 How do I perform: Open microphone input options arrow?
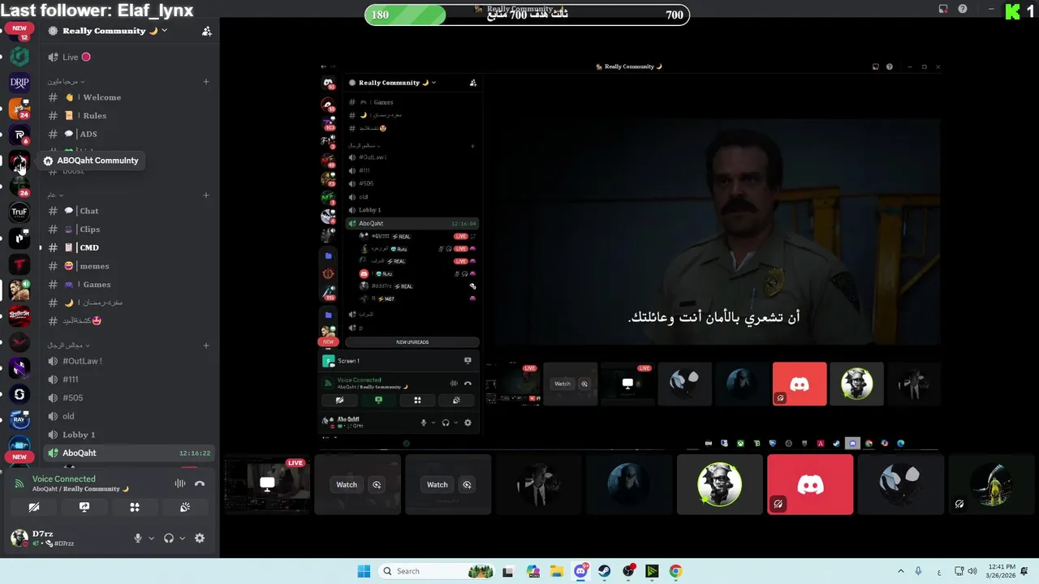150,538
